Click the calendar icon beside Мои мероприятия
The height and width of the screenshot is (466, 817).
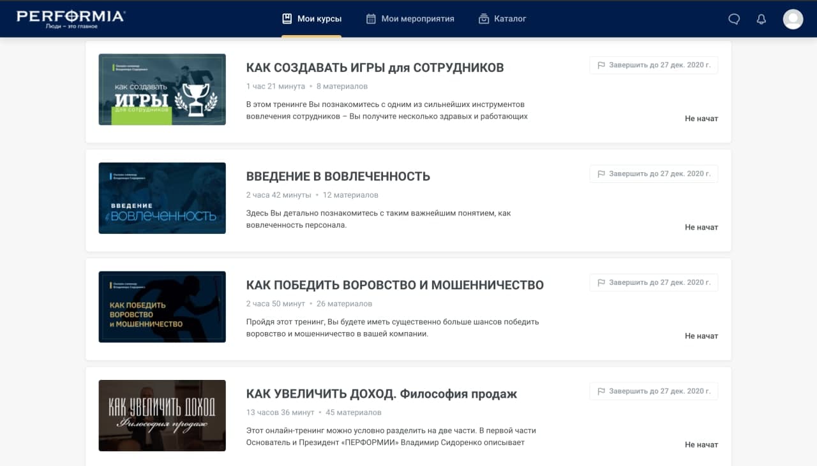tap(371, 18)
